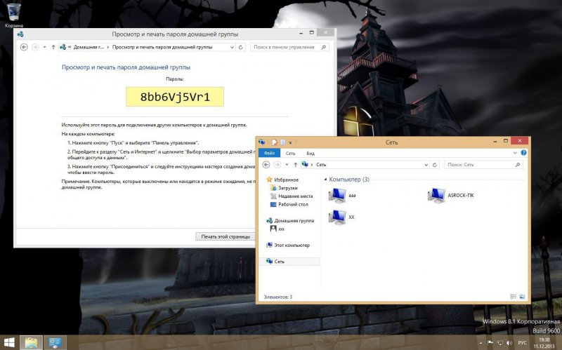Open recent locations dropdown in HomeGroup window

point(44,47)
